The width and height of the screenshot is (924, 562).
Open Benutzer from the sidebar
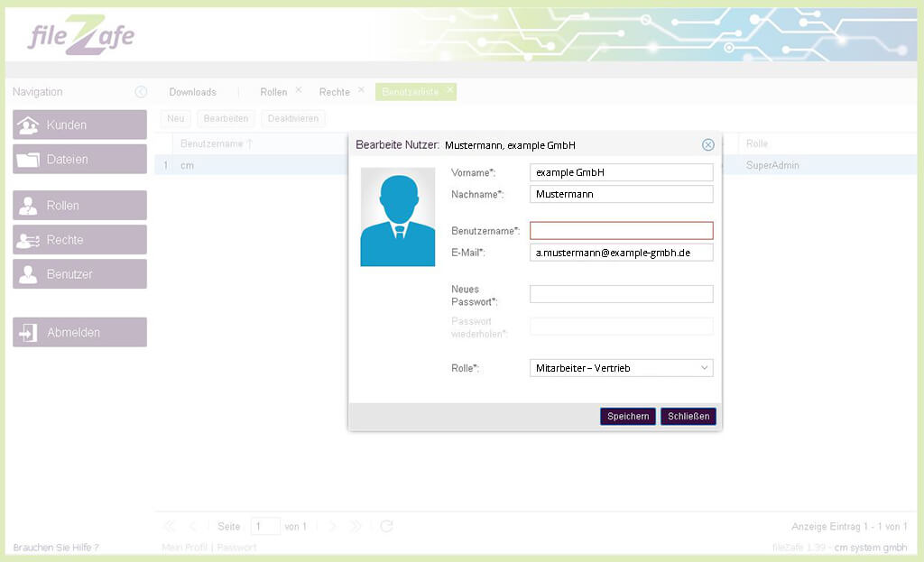tap(79, 274)
